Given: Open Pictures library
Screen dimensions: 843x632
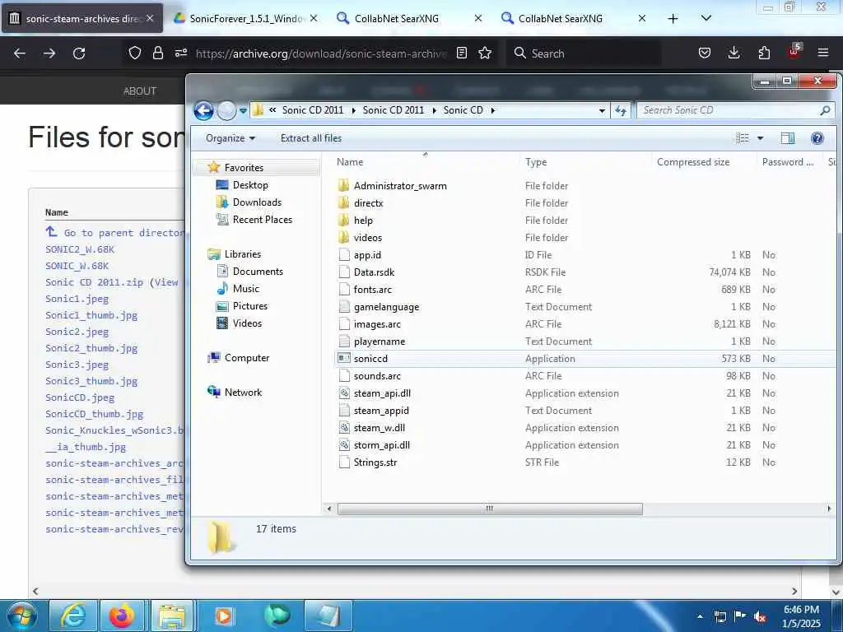Looking at the screenshot, I should 250,306.
